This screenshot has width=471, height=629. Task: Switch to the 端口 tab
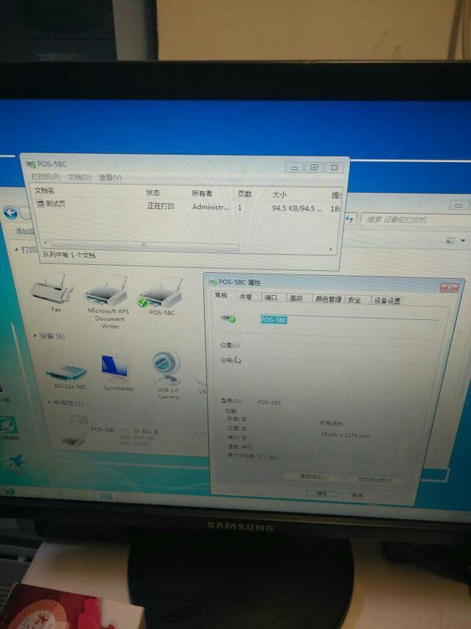(270, 298)
